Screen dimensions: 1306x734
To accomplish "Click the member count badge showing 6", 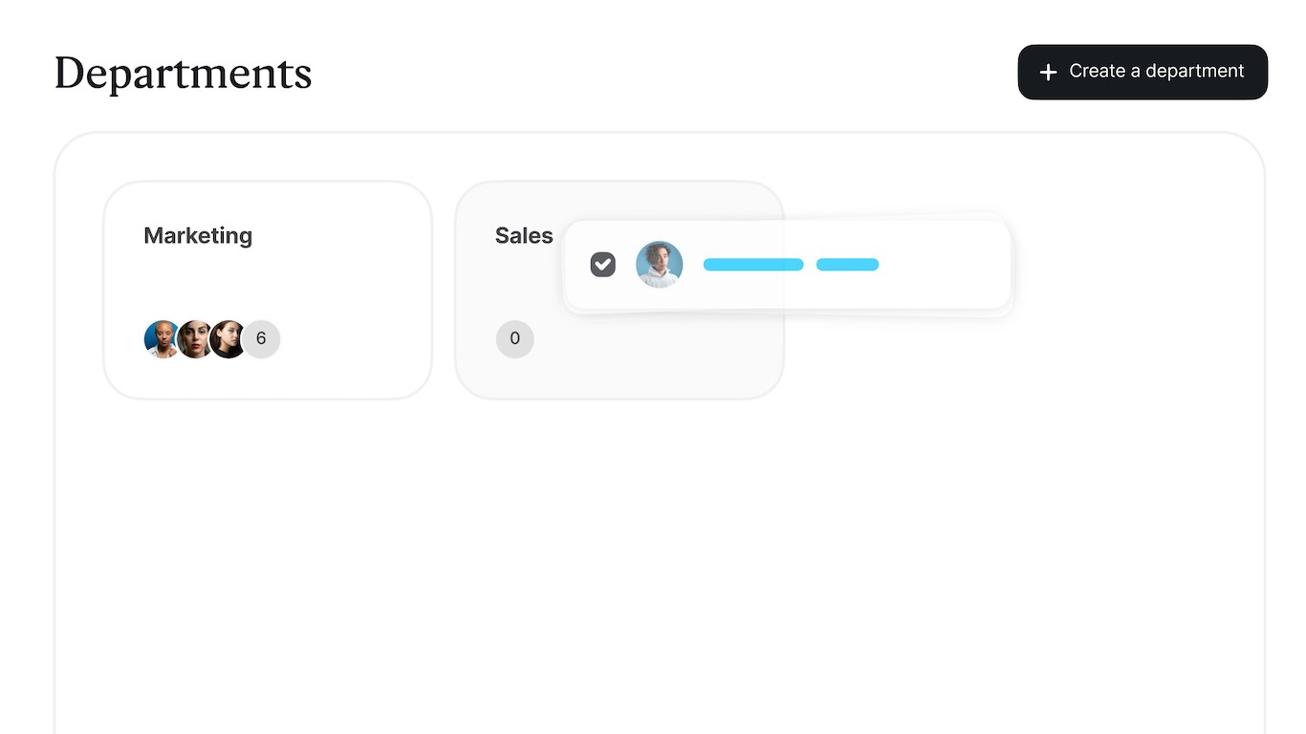I will [261, 339].
